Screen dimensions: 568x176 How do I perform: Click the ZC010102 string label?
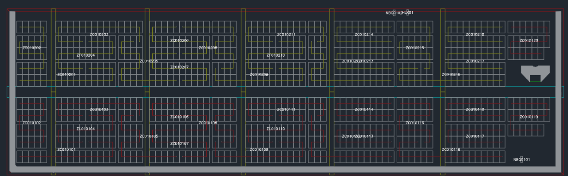[x=32, y=123]
